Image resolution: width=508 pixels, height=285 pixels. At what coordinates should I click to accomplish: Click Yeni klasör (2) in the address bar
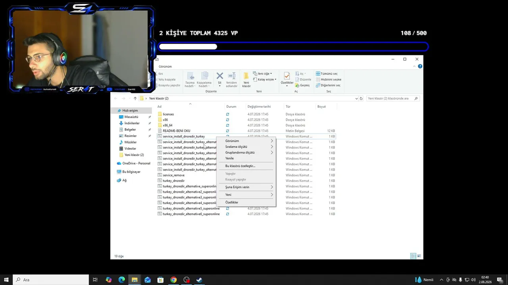pyautogui.click(x=159, y=99)
